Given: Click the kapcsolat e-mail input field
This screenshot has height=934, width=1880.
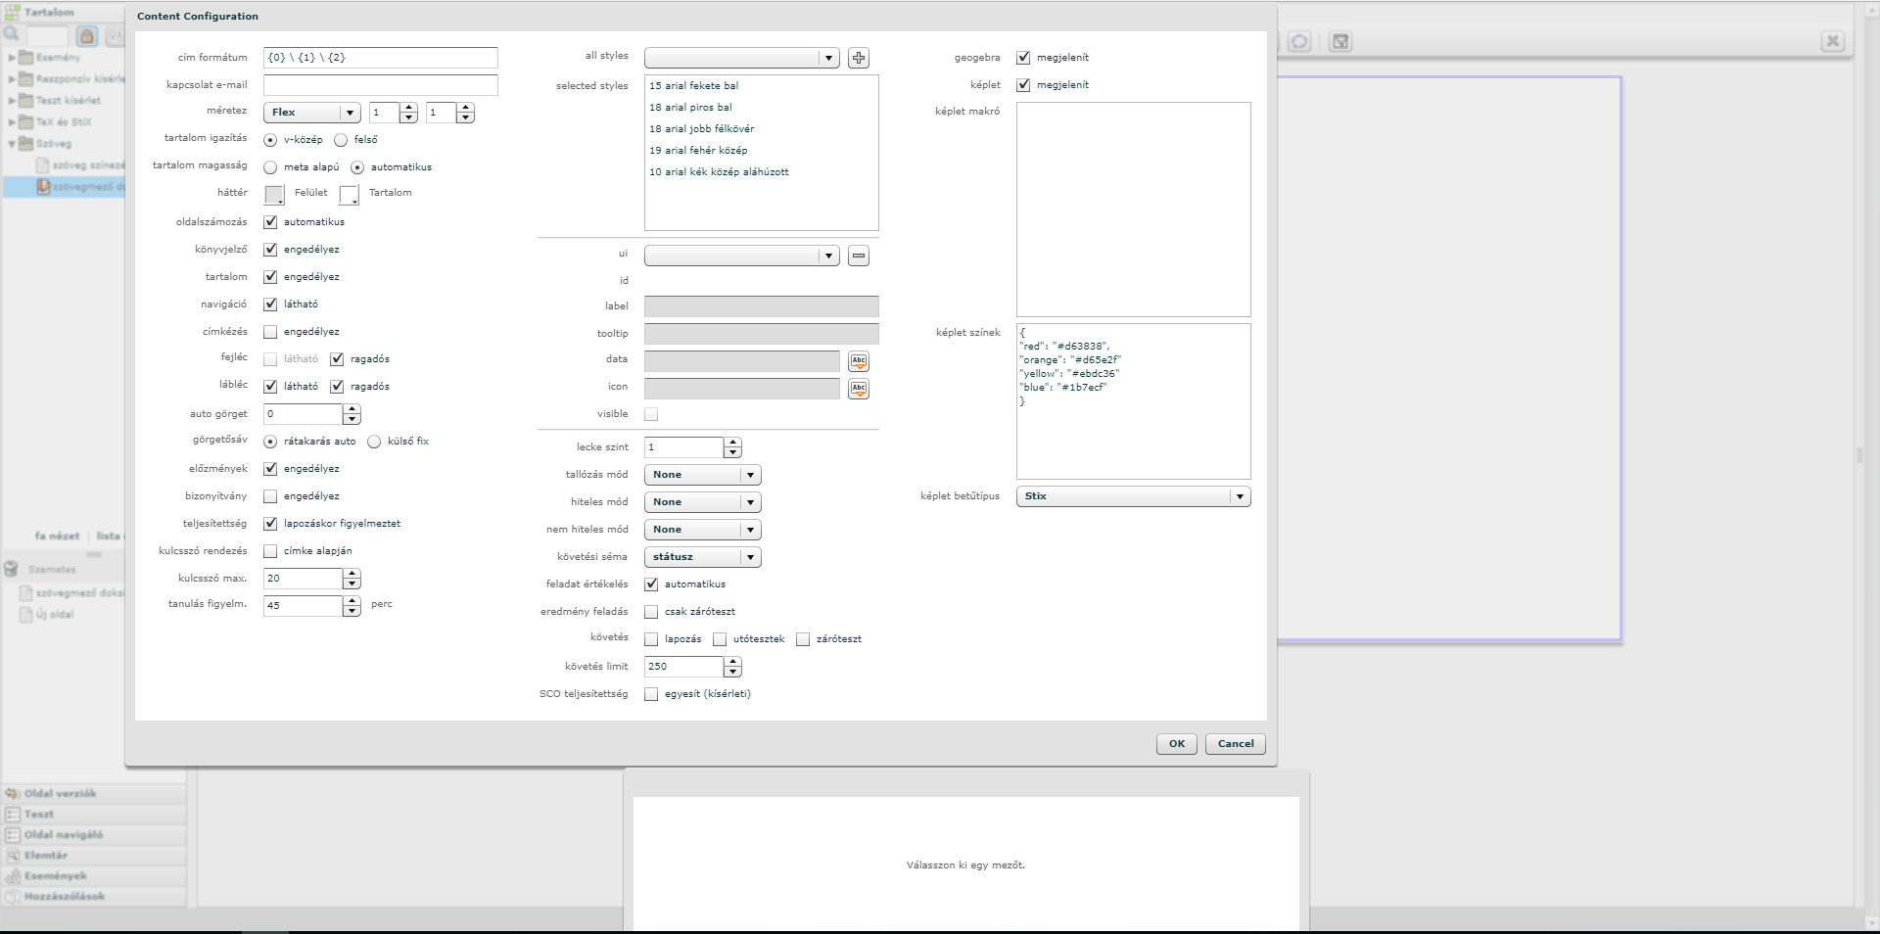Looking at the screenshot, I should (380, 85).
